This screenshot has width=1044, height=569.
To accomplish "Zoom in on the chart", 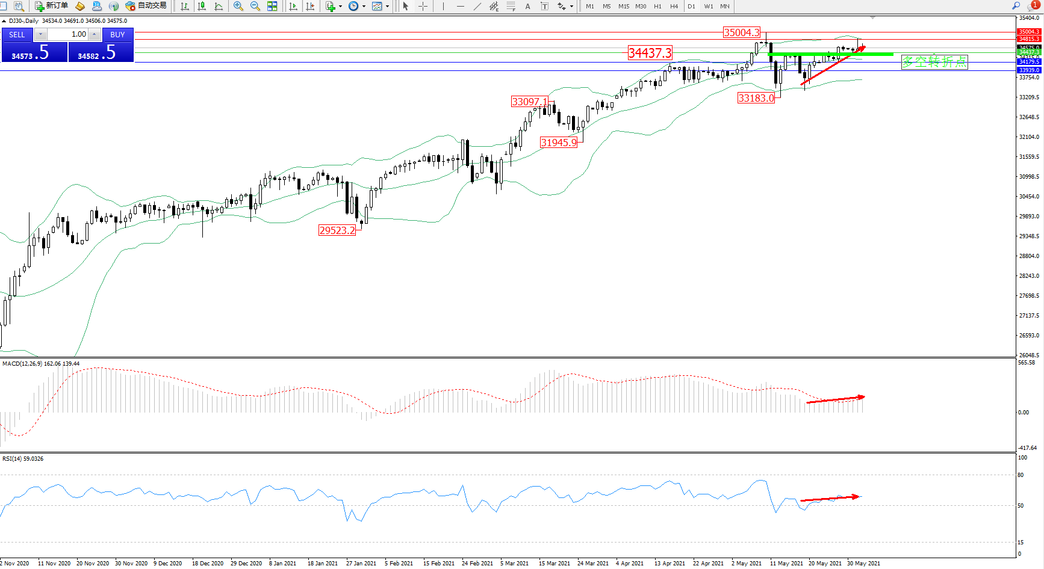I will click(238, 6).
